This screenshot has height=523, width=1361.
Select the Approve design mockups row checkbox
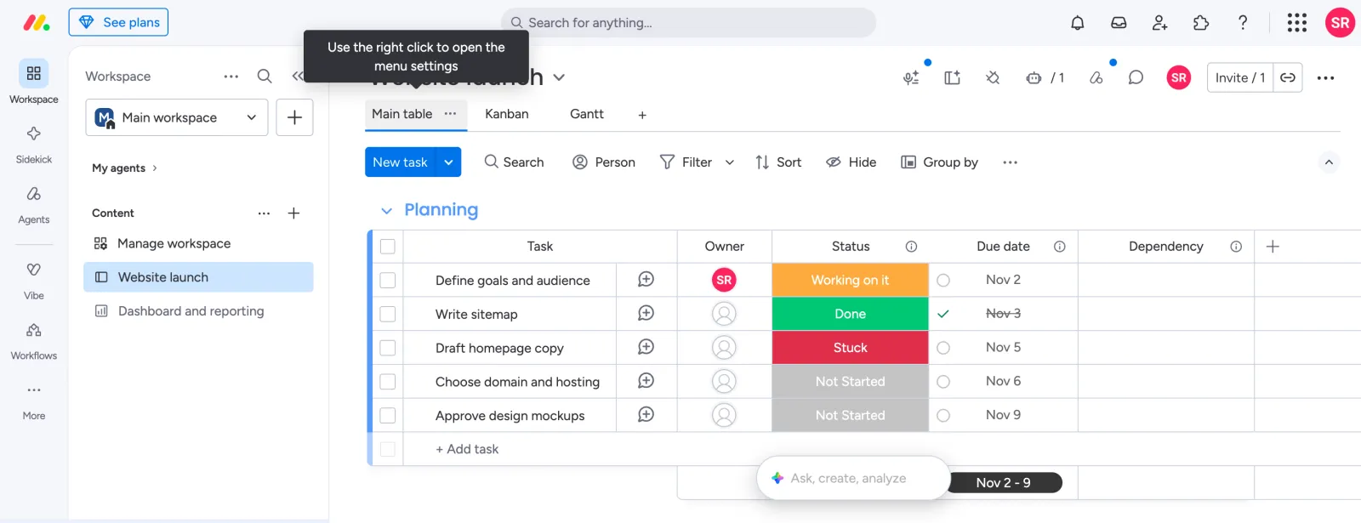tap(388, 416)
